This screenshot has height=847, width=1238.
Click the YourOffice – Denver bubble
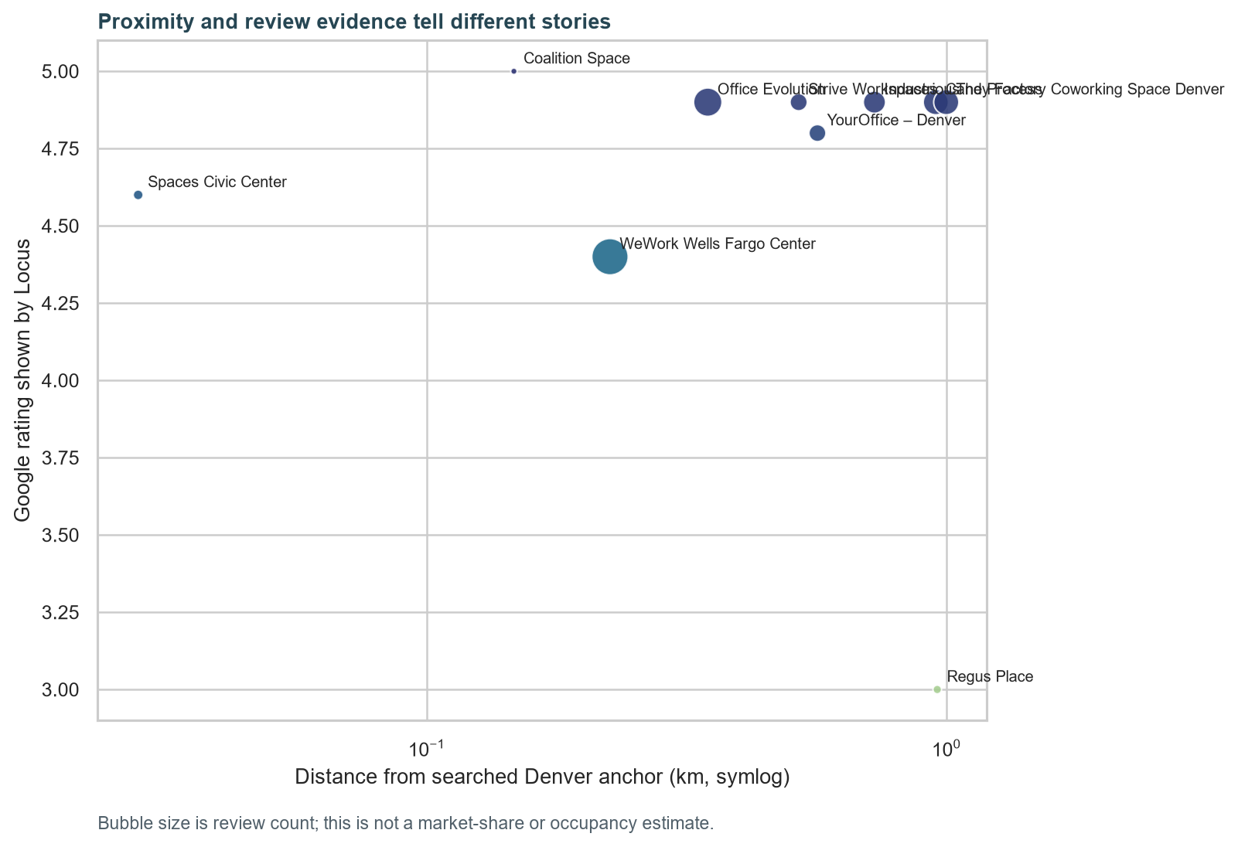pyautogui.click(x=817, y=133)
